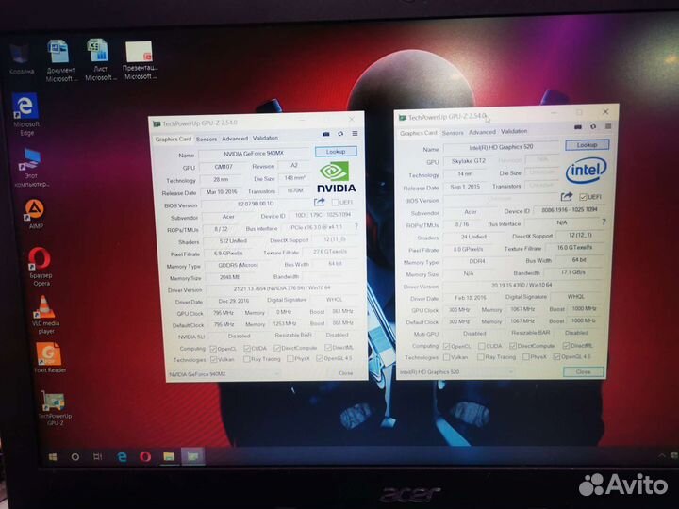This screenshot has width=679, height=509.
Task: Select GPU-Z app on the taskbar
Action: tap(192, 456)
